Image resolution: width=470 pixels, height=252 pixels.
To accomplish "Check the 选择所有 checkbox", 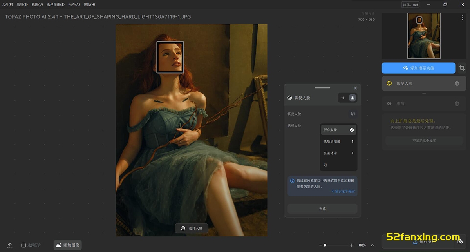I will [23, 245].
